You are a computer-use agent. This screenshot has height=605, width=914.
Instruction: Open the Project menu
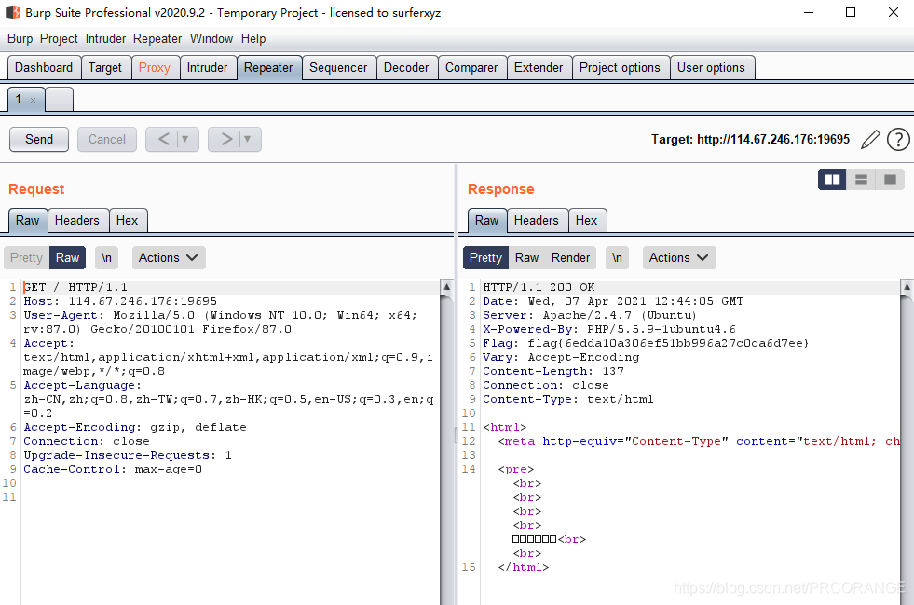point(59,38)
